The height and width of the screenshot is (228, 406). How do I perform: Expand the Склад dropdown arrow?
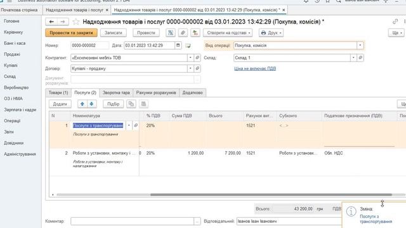353,58
